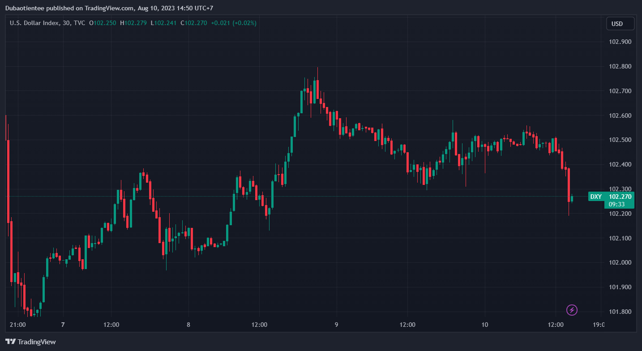This screenshot has height=351, width=642.
Task: Click the 09:33 bar countdown timer
Action: (616, 204)
